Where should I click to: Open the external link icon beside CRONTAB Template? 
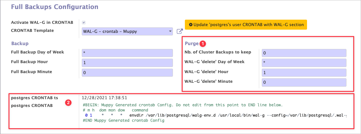(x=180, y=32)
